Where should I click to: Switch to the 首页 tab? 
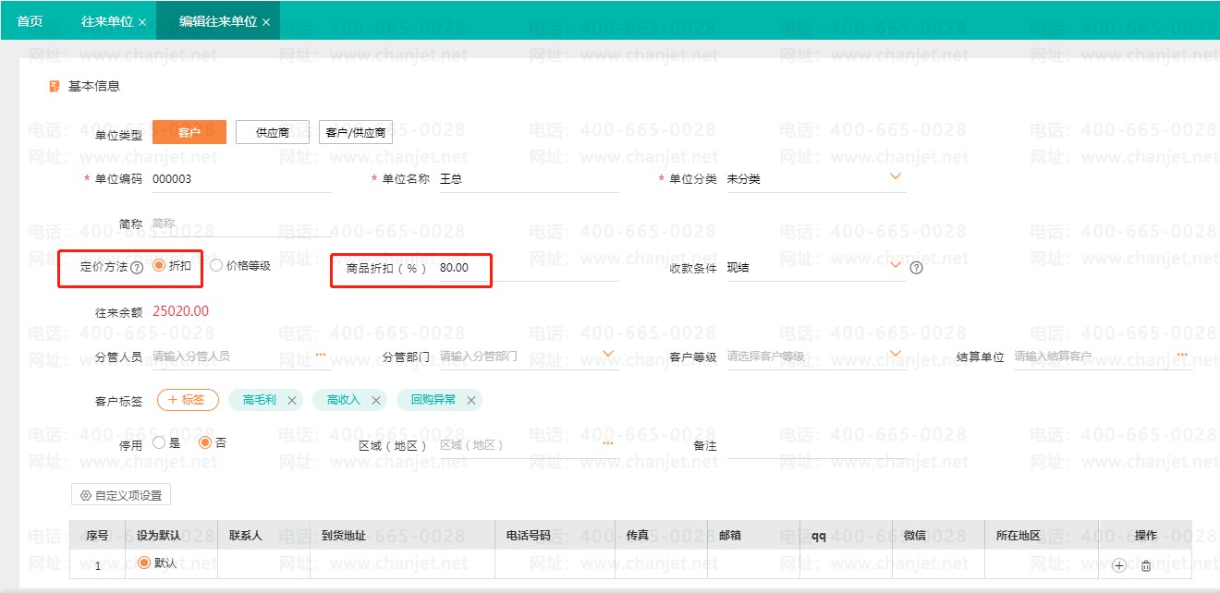click(30, 20)
